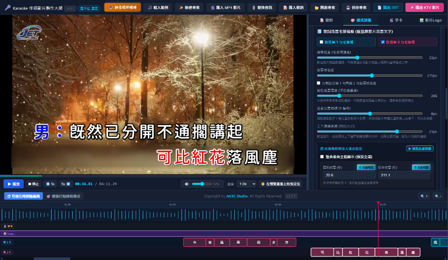The height and width of the screenshot is (260, 448).
Task: Select 可視化時間軸編輯 timeline edit mode
Action: point(24,196)
